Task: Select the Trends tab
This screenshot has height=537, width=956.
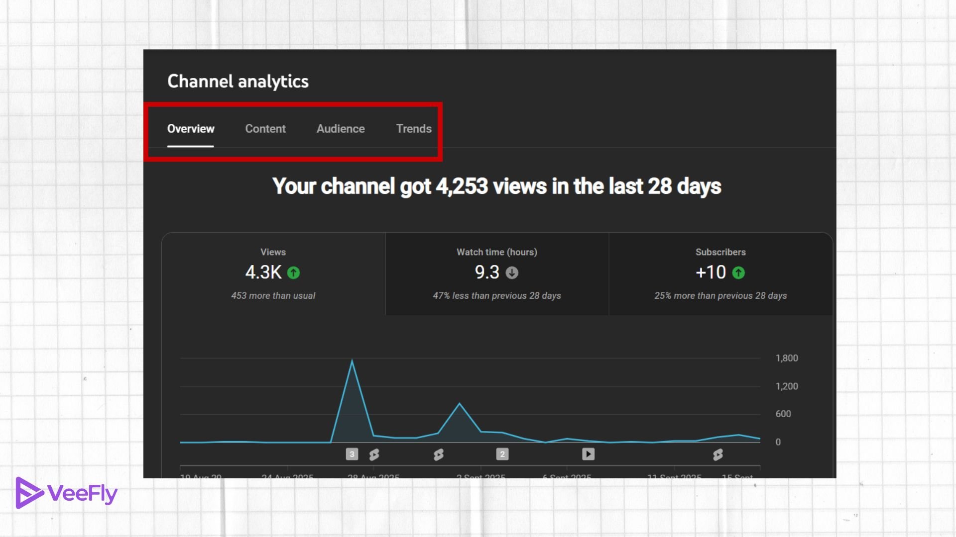Action: tap(414, 128)
